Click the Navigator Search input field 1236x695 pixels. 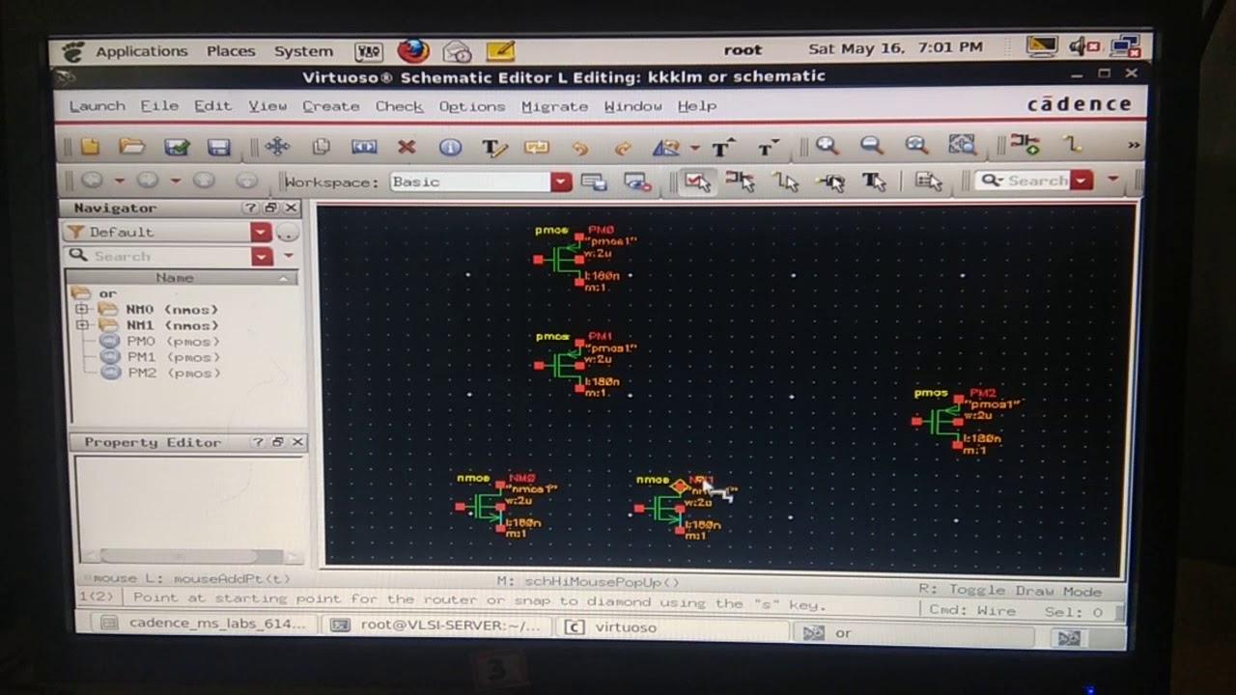[x=157, y=257]
